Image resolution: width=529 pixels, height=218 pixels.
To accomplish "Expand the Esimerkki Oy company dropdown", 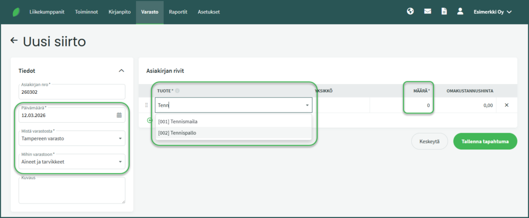I will [492, 12].
